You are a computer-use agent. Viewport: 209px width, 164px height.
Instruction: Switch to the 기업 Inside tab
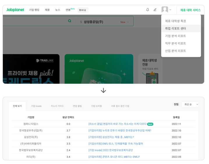pos(36,106)
